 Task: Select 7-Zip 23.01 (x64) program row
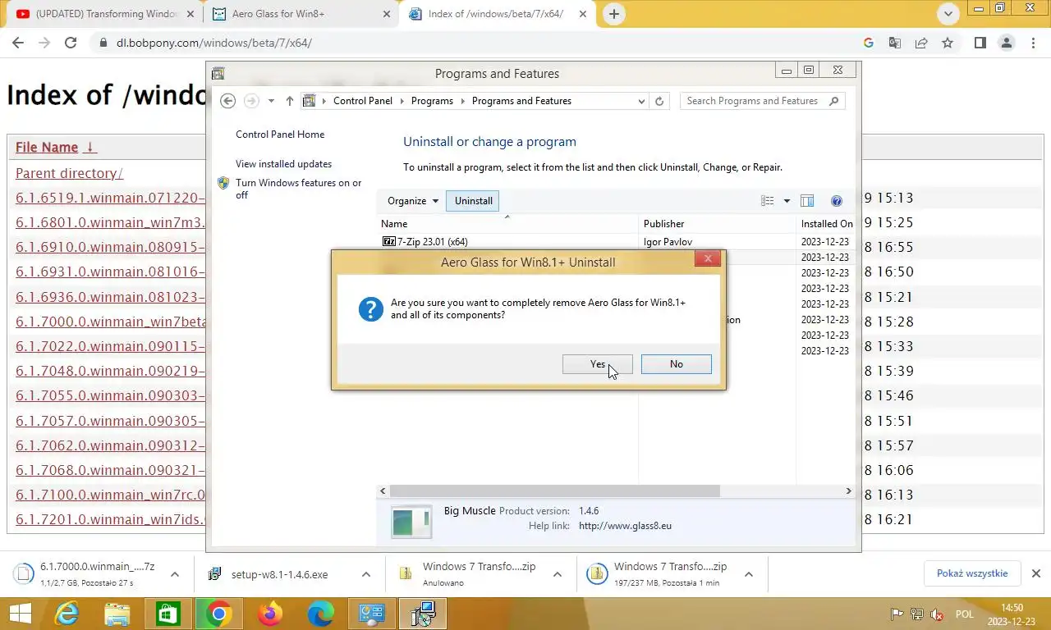[617, 242]
